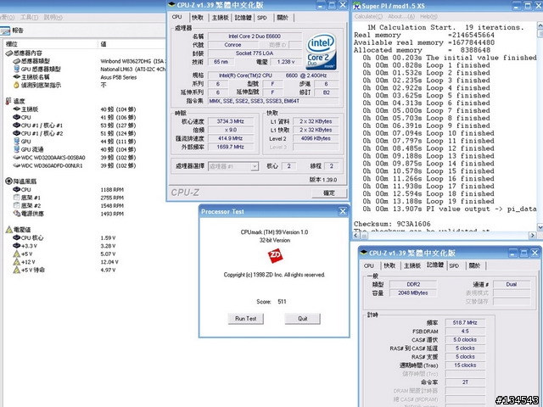
Task: Click the FSB:DRAM 4:5 field
Action: pyautogui.click(x=465, y=332)
